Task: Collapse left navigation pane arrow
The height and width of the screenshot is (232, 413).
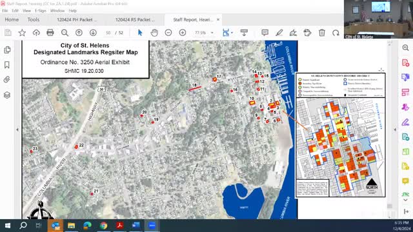Action: (17, 130)
